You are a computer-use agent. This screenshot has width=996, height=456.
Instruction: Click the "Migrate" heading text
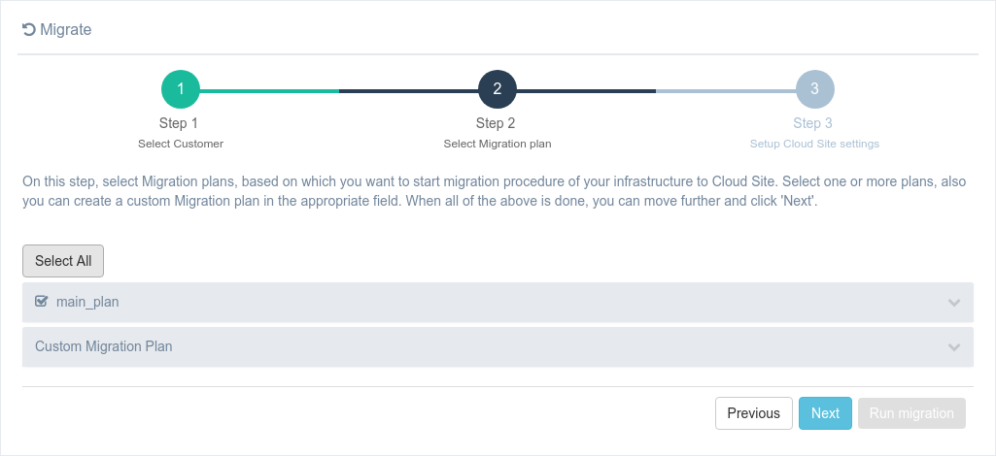pyautogui.click(x=66, y=30)
